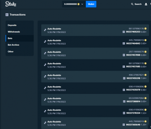Click Auto-Roulette title in row 99337469203
This screenshot has height=129, width=151.
[54, 29]
